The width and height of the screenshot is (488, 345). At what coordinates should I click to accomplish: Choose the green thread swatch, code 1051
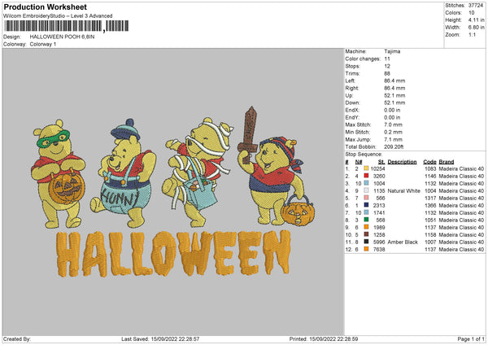(x=366, y=220)
